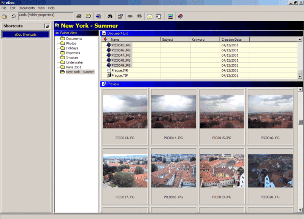Select the Documents folder
304x219 pixels.
74,39
